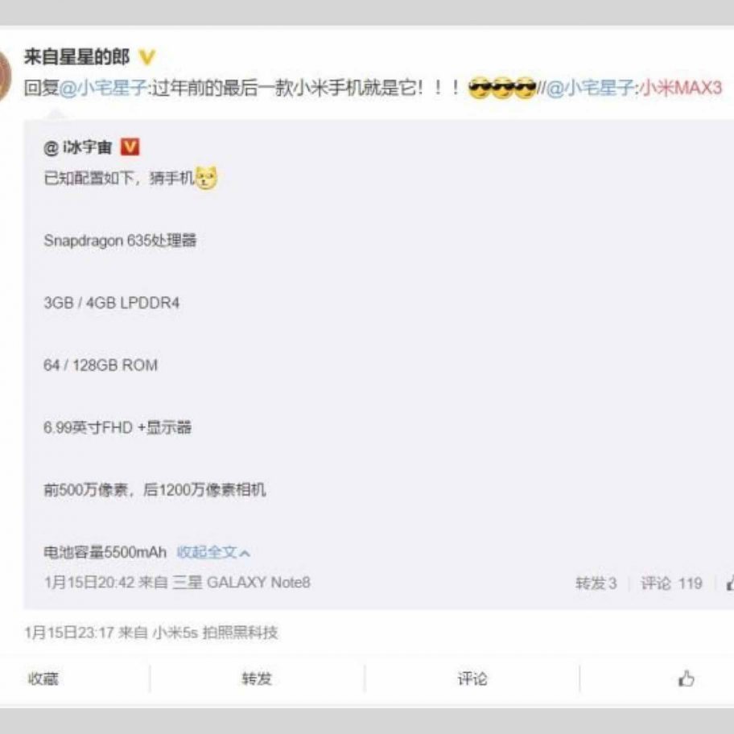734x734 pixels.
Task: Click 收藏 to favorite this post
Action: pyautogui.click(x=43, y=678)
